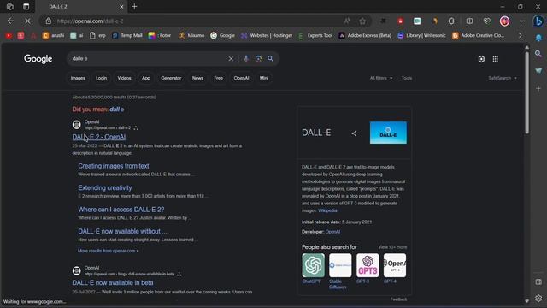Open the Extending creativity link
The width and height of the screenshot is (547, 308).
[x=105, y=188]
